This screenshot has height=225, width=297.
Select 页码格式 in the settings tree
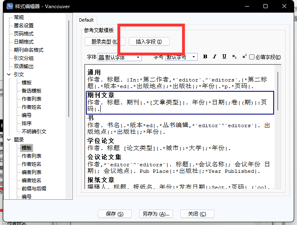24,33
